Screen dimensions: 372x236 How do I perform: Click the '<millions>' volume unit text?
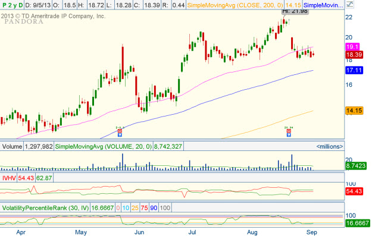click(330, 146)
